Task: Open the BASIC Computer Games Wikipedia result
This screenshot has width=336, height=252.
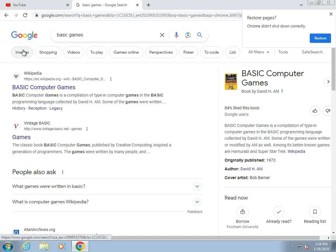Action: point(44,87)
